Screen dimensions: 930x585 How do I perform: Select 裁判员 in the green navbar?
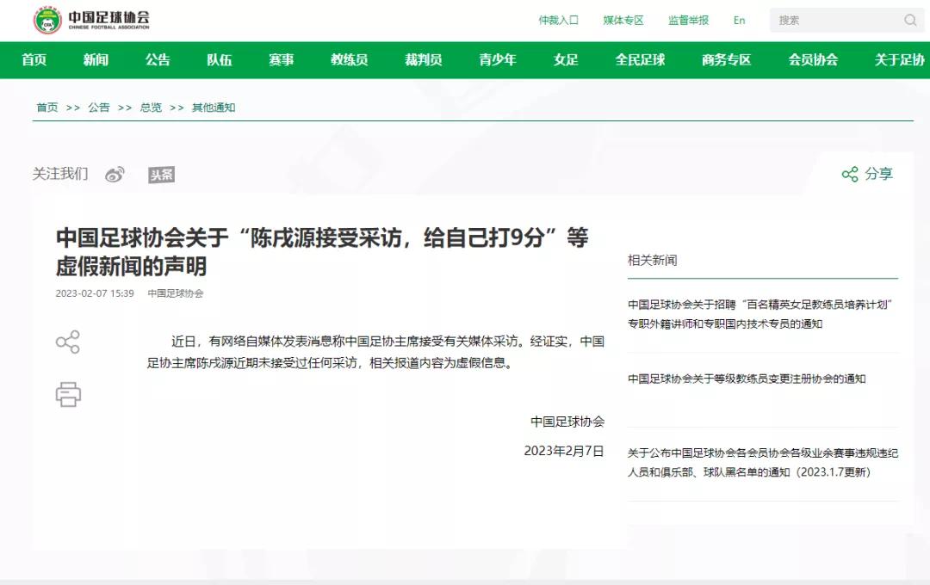pos(423,60)
